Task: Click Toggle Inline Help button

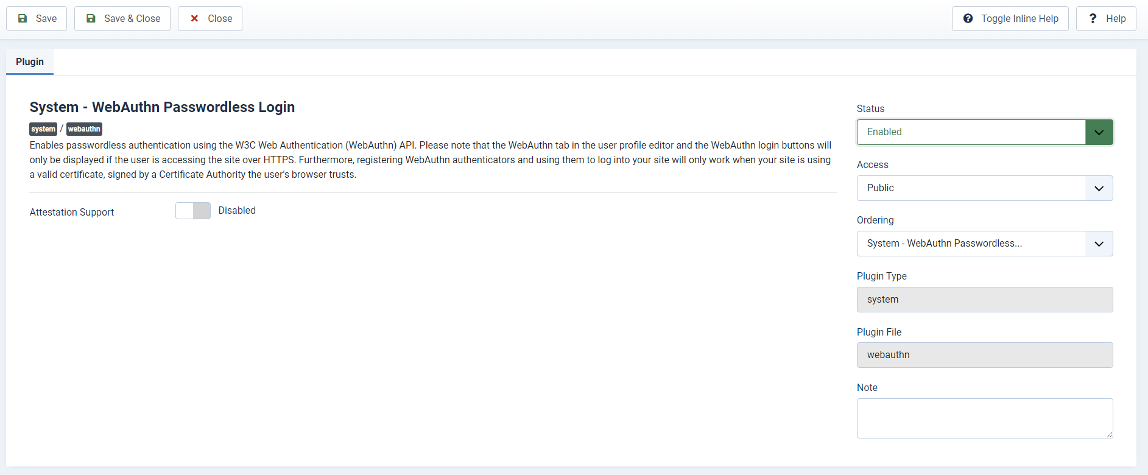Action: (1010, 18)
